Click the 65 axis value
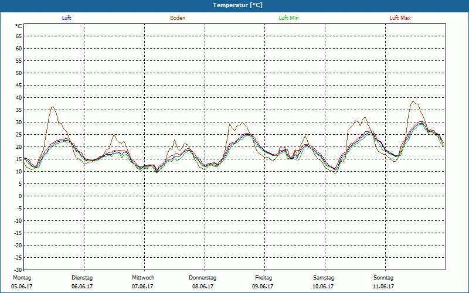Screen dimensions: 469x293 point(19,36)
